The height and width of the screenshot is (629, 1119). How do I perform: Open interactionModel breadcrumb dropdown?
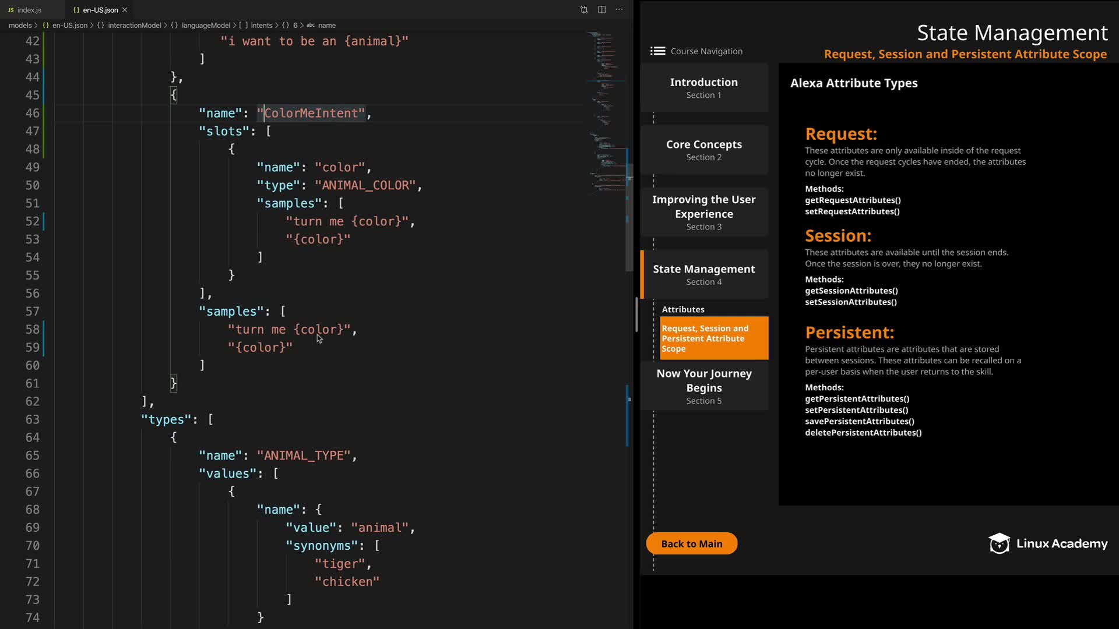134,26
